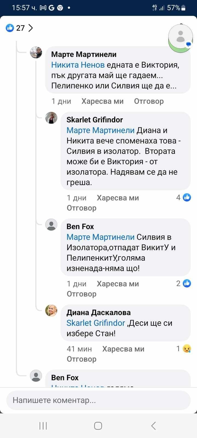The image size is (197, 438).
Task: Type in the Напишете коментар field
Action: click(99, 400)
